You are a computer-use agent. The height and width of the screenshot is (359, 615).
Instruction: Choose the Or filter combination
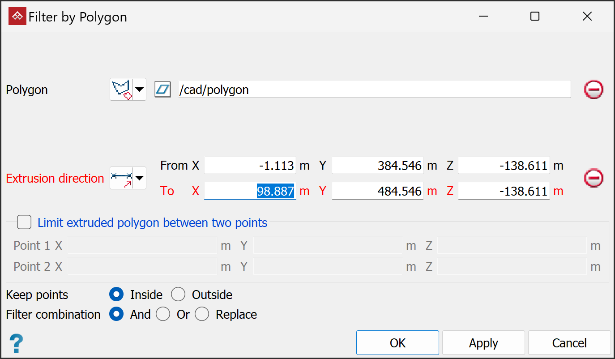pyautogui.click(x=163, y=314)
